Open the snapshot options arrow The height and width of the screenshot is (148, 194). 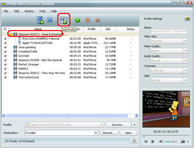pyautogui.click(x=188, y=142)
